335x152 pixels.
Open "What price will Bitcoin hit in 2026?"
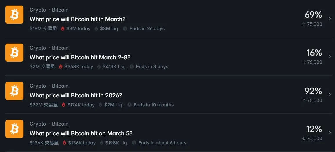tap(76, 95)
